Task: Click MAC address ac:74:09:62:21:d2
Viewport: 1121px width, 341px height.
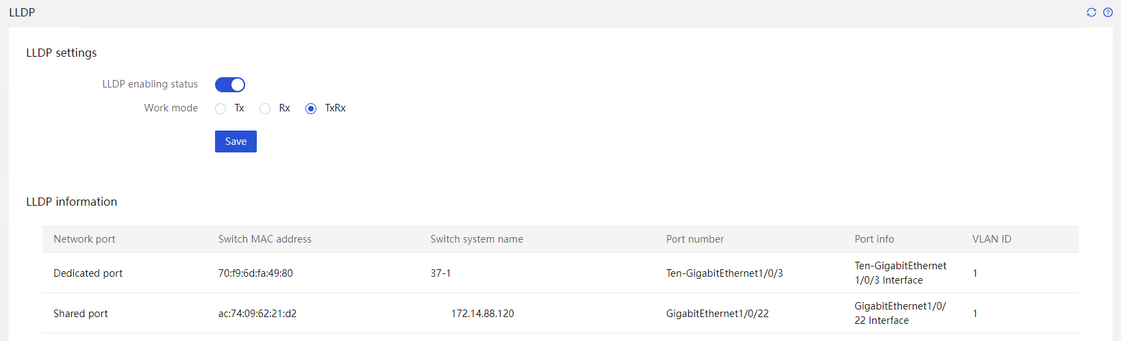Action: [x=257, y=314]
